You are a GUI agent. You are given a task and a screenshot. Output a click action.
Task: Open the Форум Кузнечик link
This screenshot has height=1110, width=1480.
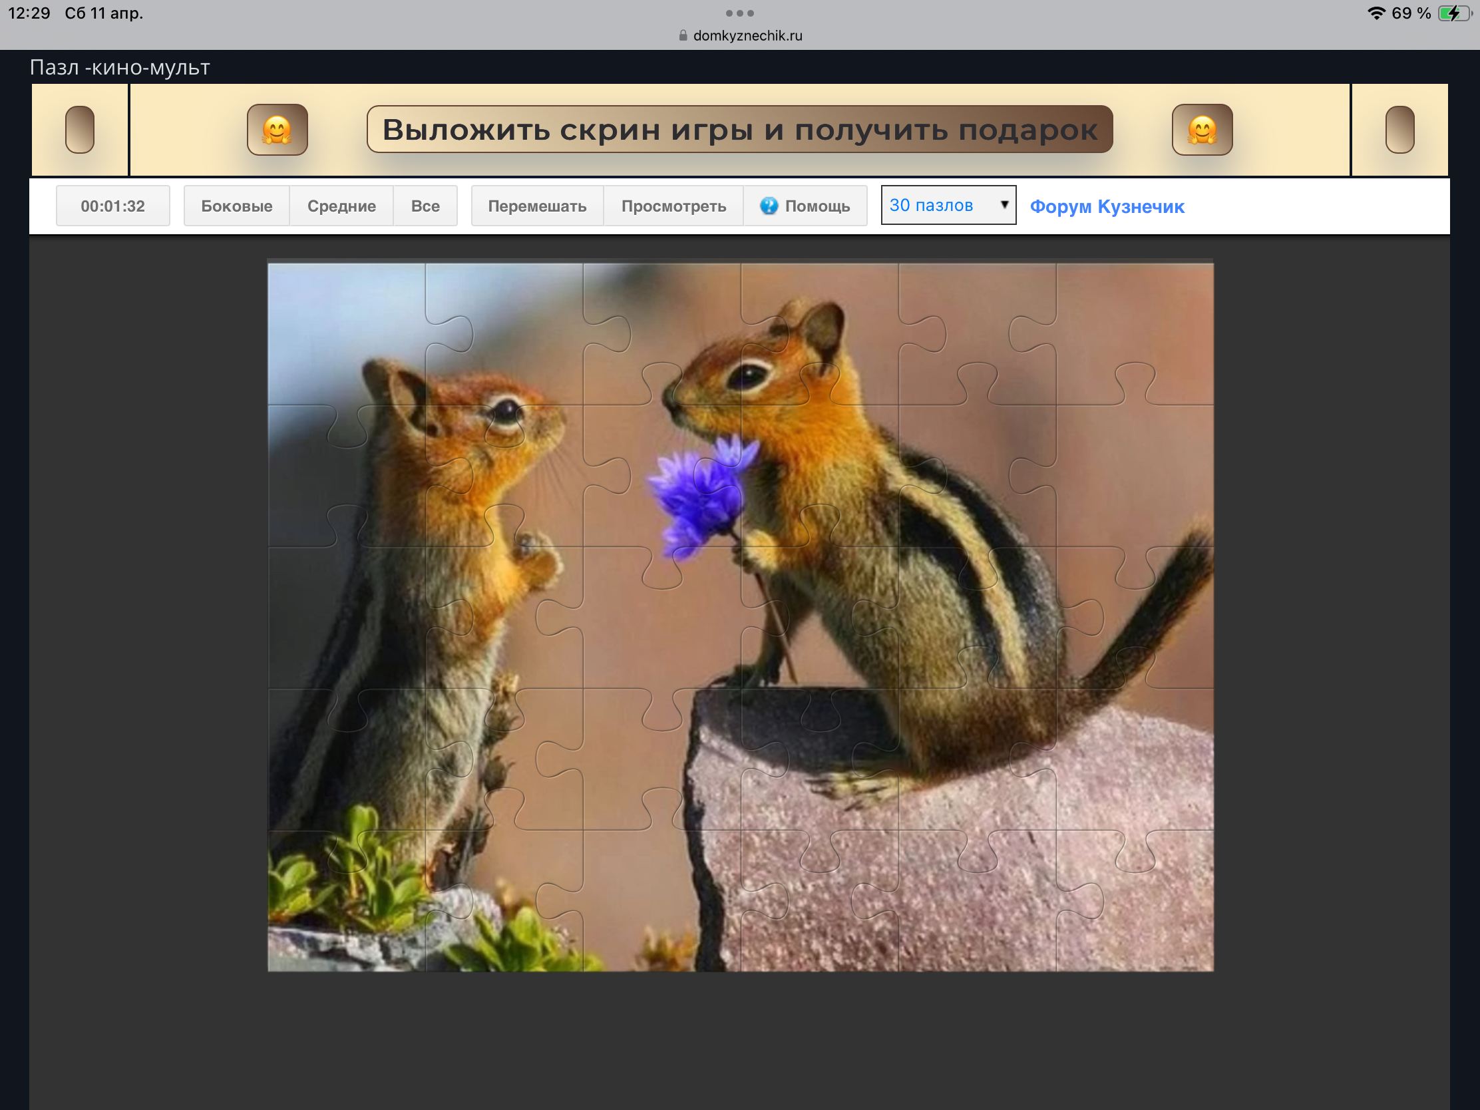(1107, 207)
